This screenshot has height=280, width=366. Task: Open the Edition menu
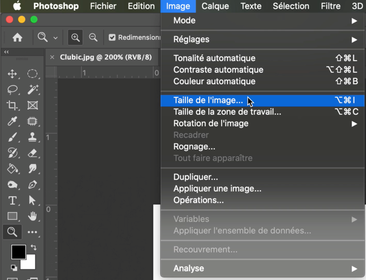point(141,6)
